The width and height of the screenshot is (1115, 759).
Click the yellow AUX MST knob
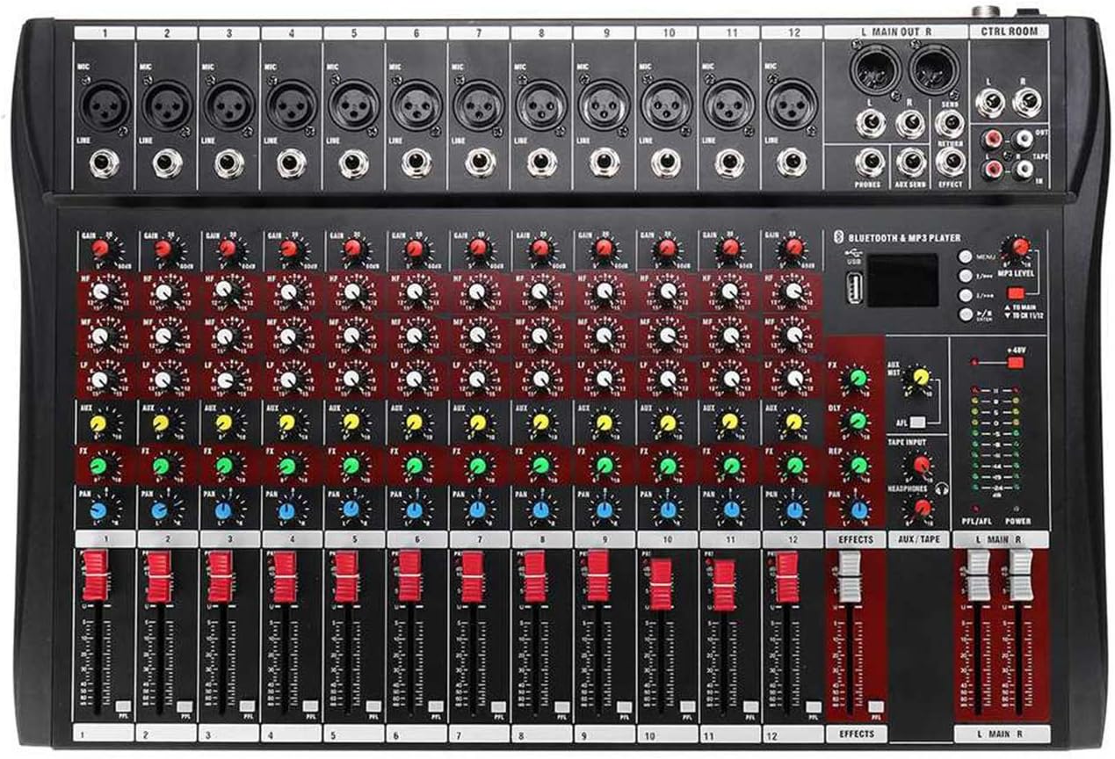(919, 377)
